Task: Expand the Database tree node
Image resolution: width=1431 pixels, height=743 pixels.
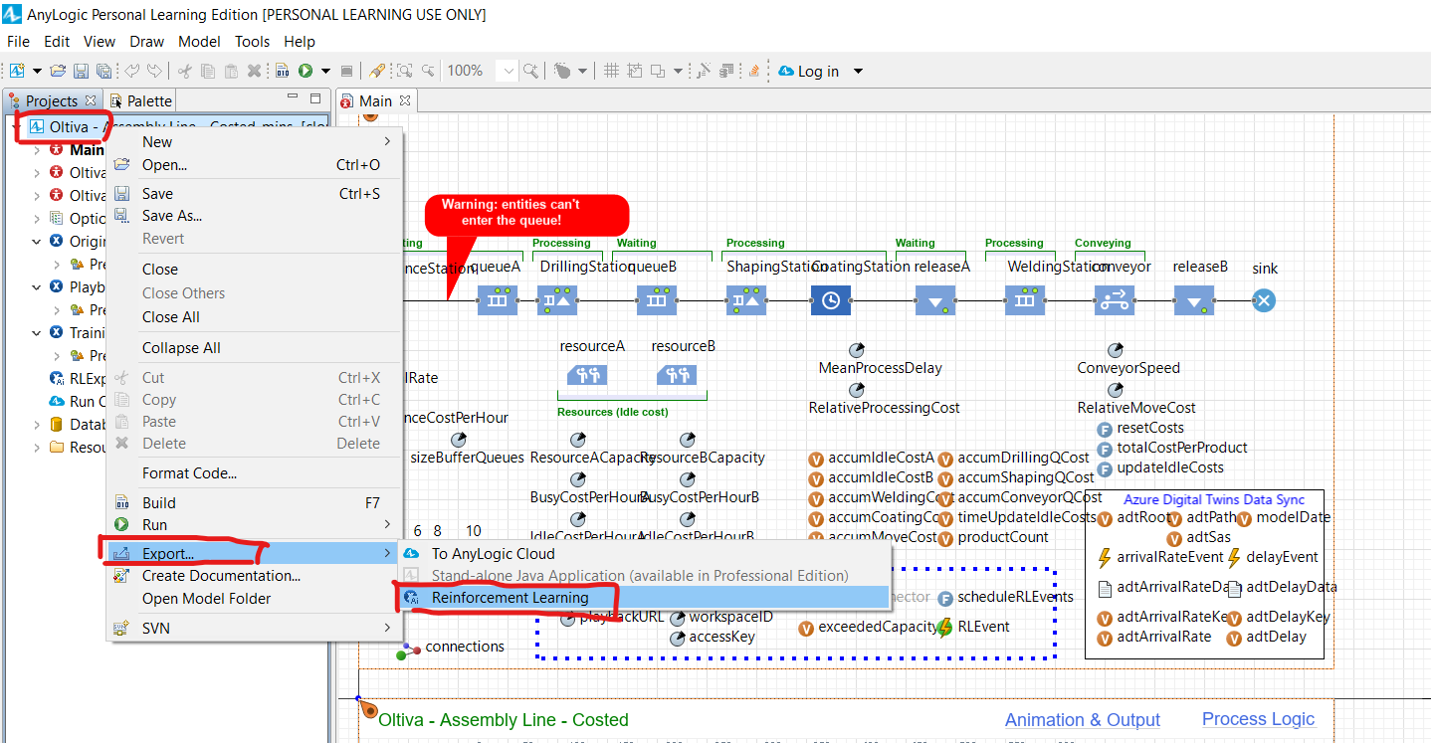Action: (37, 425)
